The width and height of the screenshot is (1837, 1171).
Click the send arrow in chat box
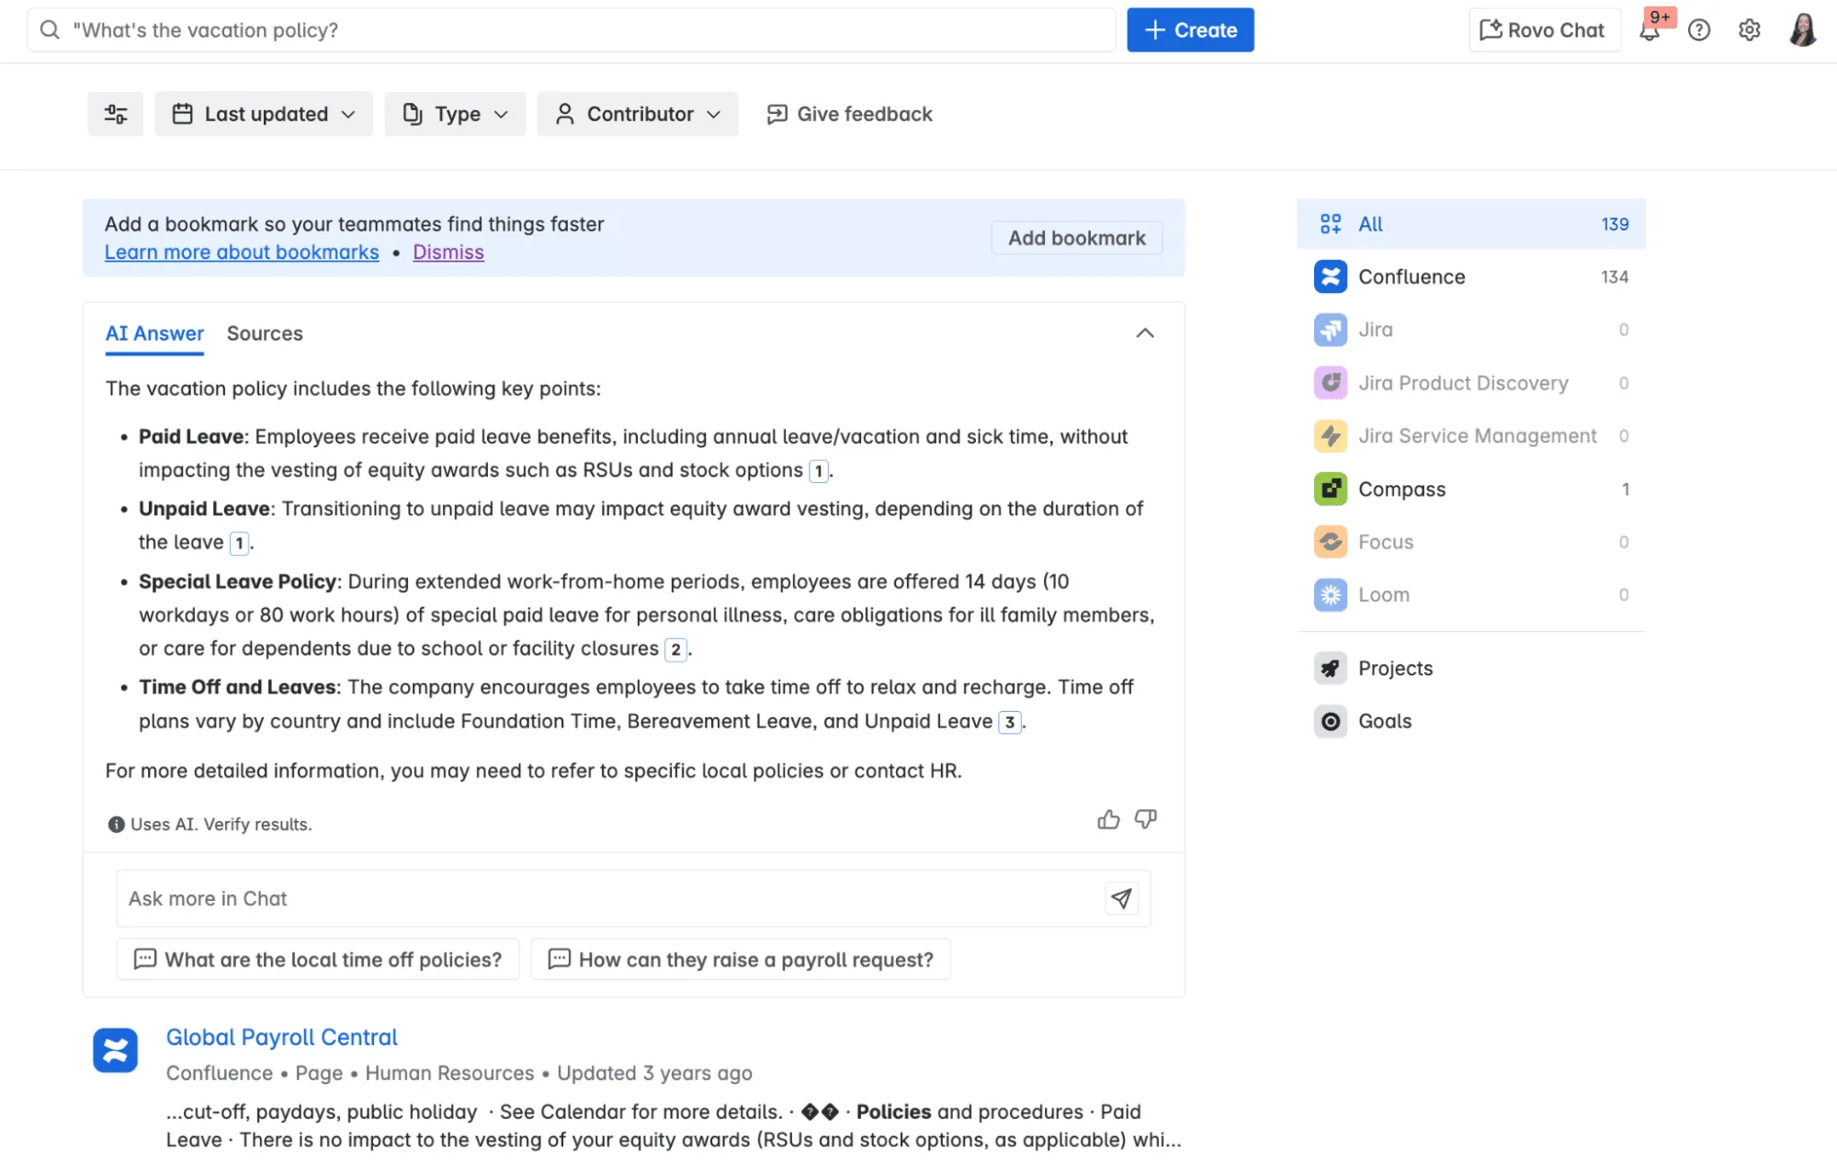pyautogui.click(x=1121, y=898)
